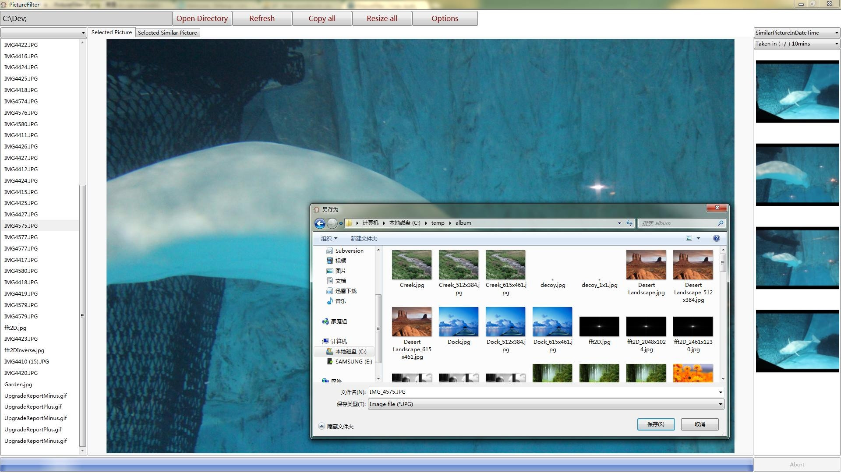The height and width of the screenshot is (473, 841).
Task: Click the Resize all button
Action: (382, 18)
